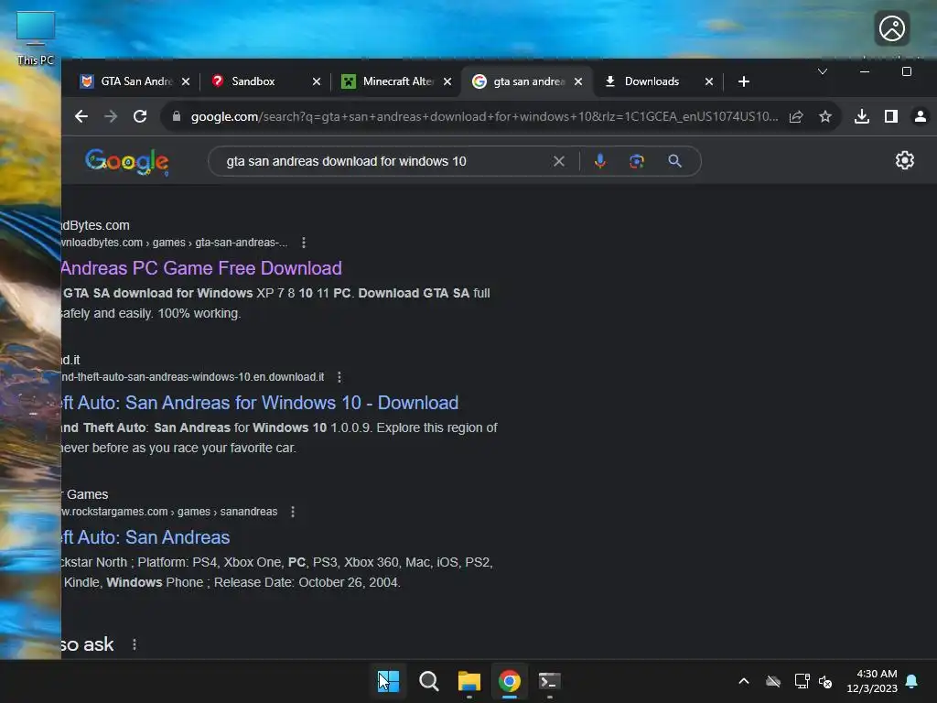The image size is (937, 703).
Task: Click the round desktop icon at top right
Action: pyautogui.click(x=891, y=28)
